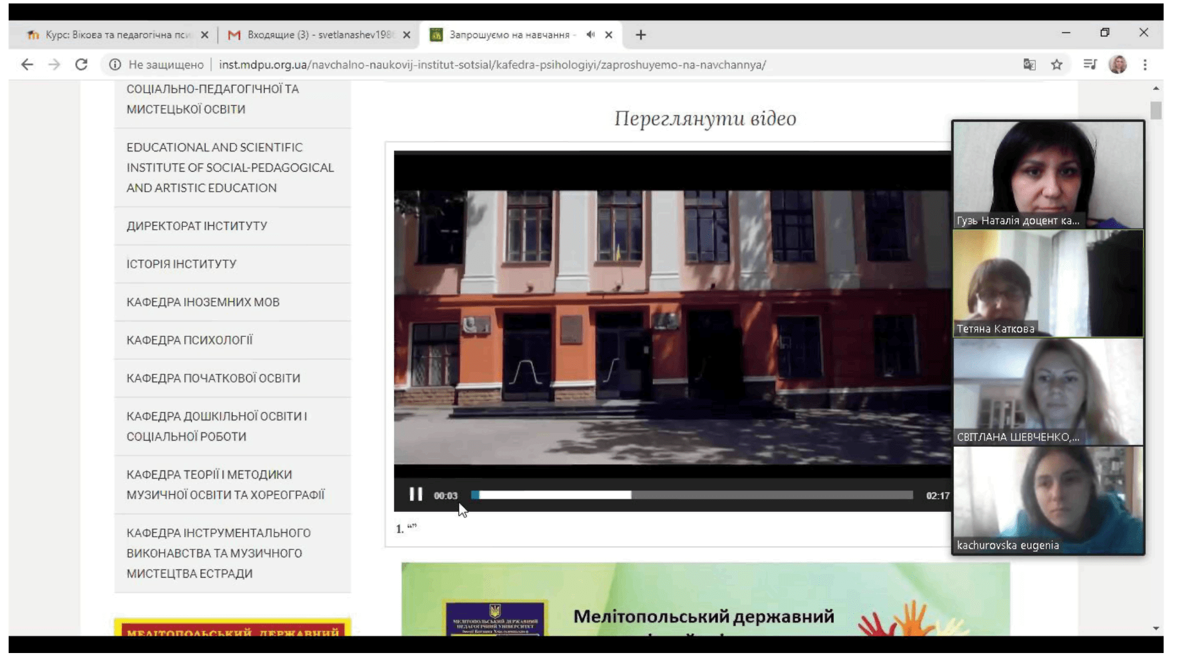
Task: Click the translate page icon
Action: click(1029, 64)
